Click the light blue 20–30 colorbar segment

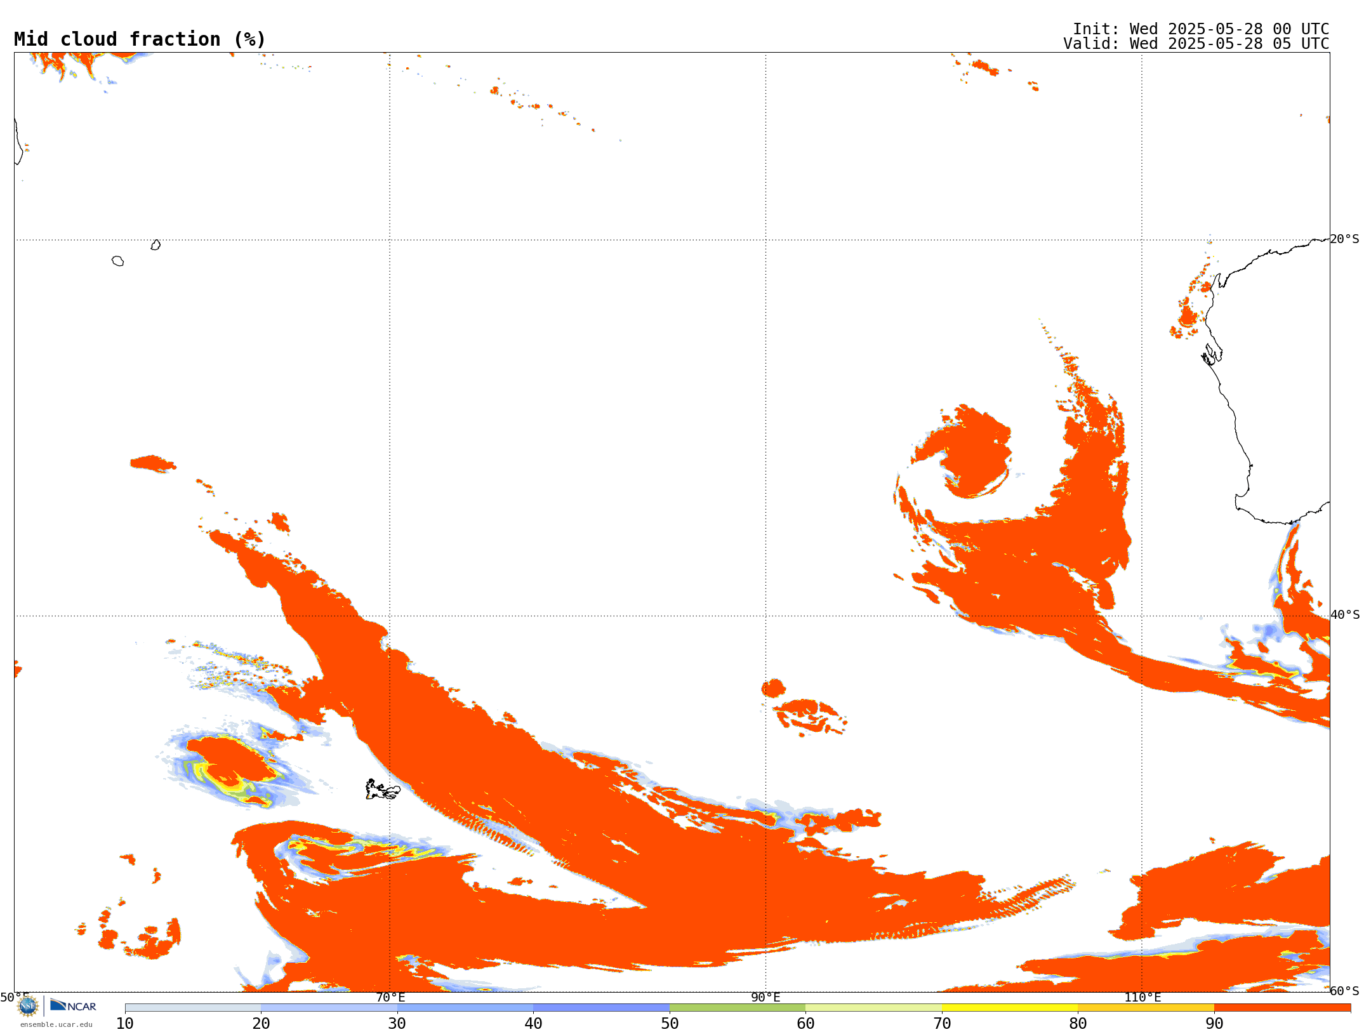(329, 1008)
